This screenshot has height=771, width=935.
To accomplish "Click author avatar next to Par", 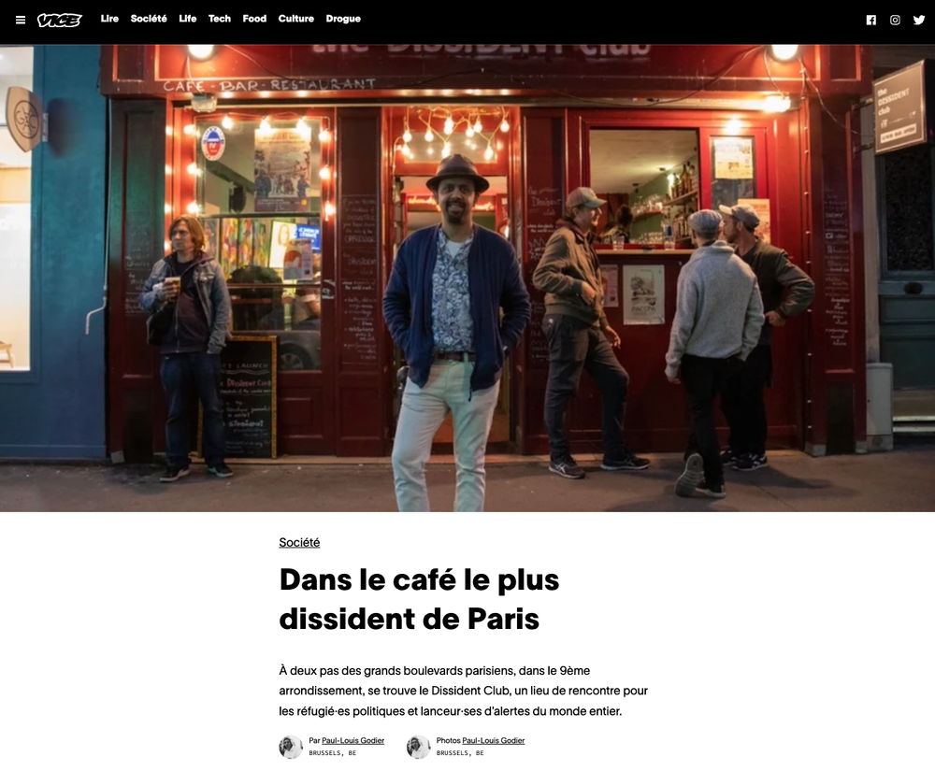I will (x=291, y=747).
